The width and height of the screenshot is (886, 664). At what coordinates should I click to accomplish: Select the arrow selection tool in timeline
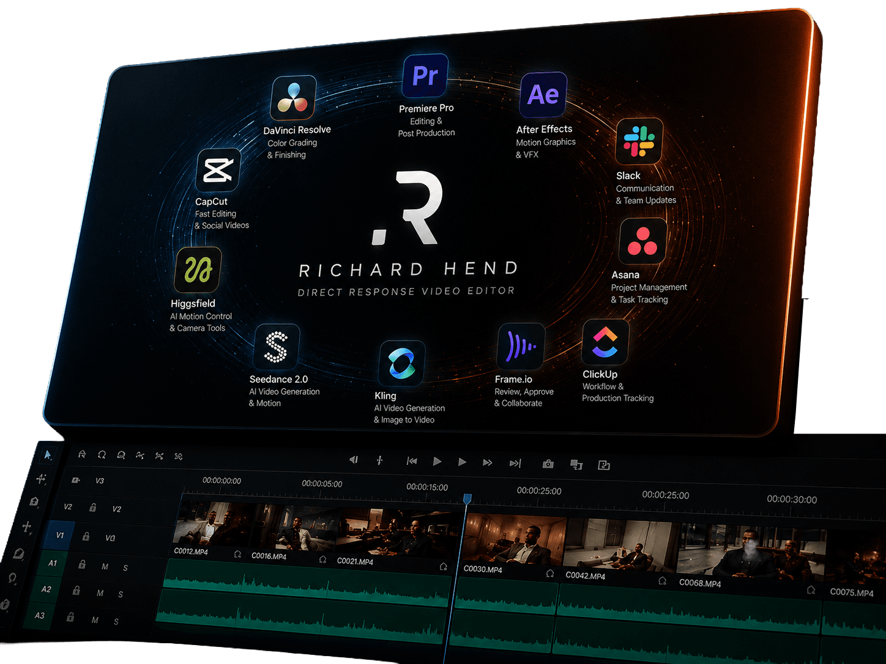tap(48, 455)
